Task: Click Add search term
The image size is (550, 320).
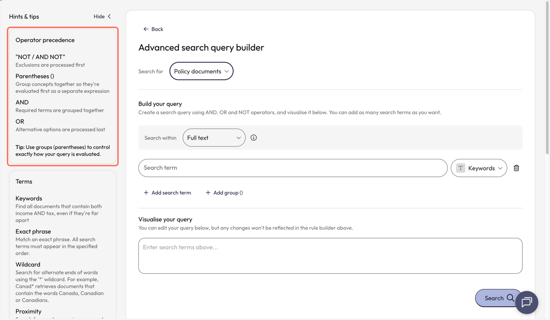Action: [167, 193]
